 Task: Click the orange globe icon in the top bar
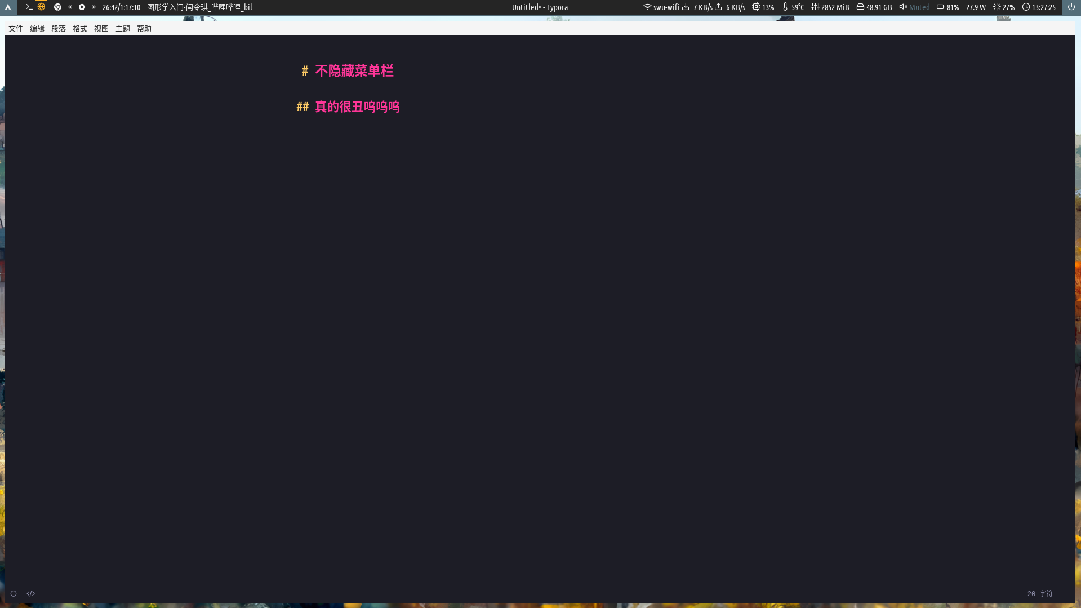tap(41, 7)
